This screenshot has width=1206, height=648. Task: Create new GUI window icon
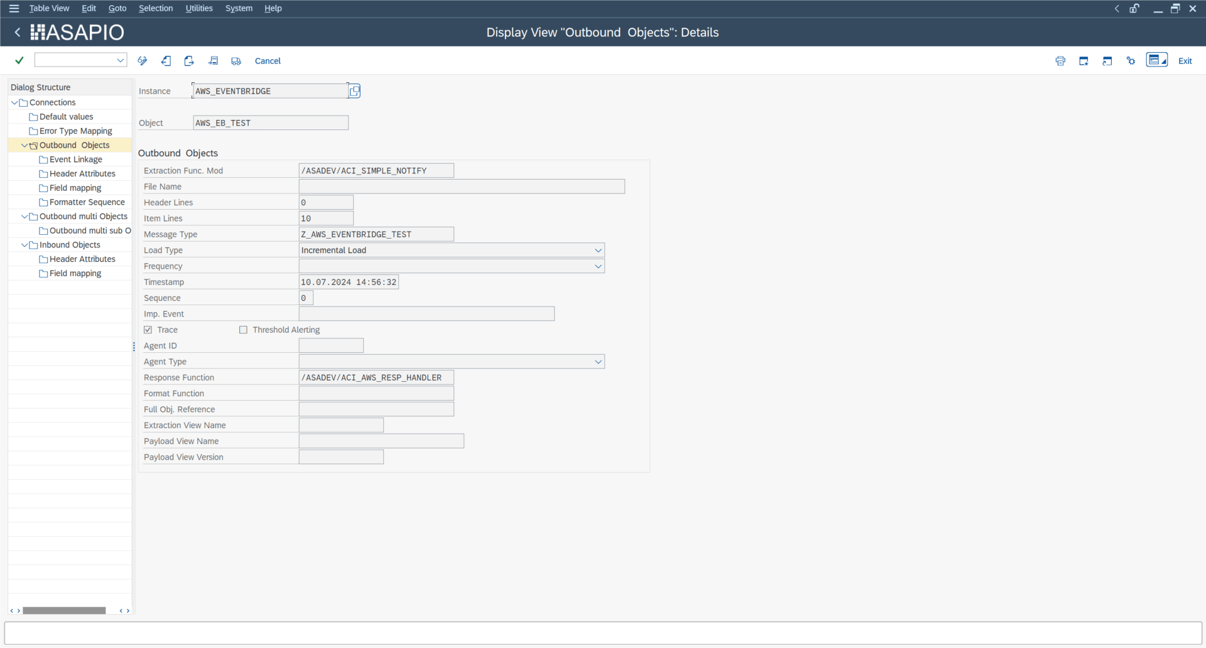pos(1084,61)
